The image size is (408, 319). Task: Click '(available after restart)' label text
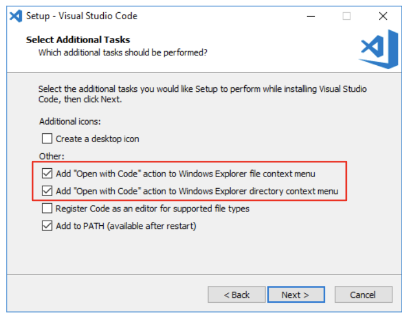tap(152, 226)
